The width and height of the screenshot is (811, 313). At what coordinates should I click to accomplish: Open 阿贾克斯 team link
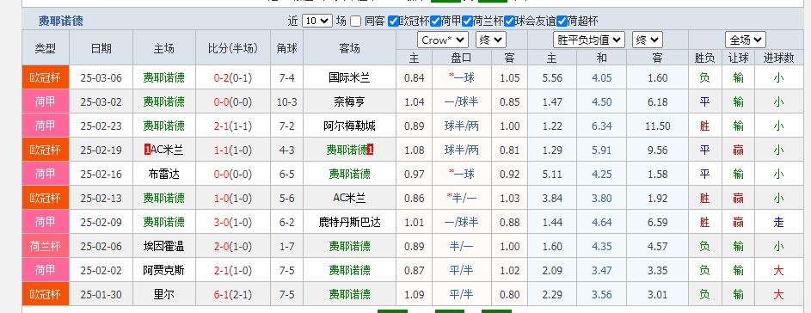[164, 270]
